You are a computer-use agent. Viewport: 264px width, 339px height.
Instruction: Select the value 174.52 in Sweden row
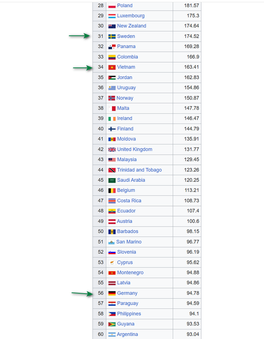[192, 36]
